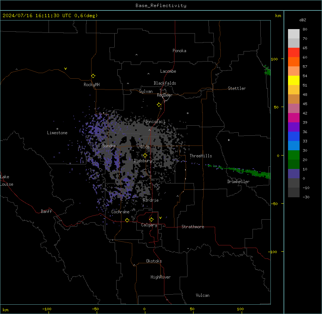Click the dBZ legend heading
Screen dimensions: 322x314
pyautogui.click(x=303, y=20)
